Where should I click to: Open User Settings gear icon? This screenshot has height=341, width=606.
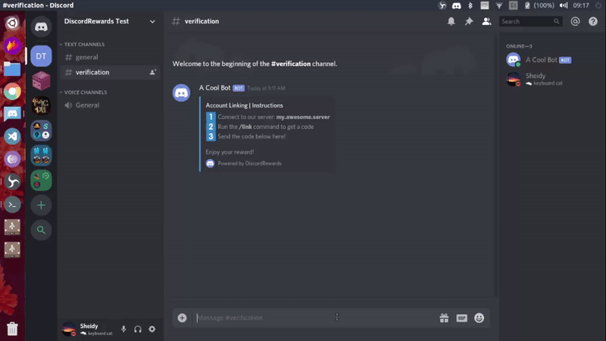click(x=151, y=329)
